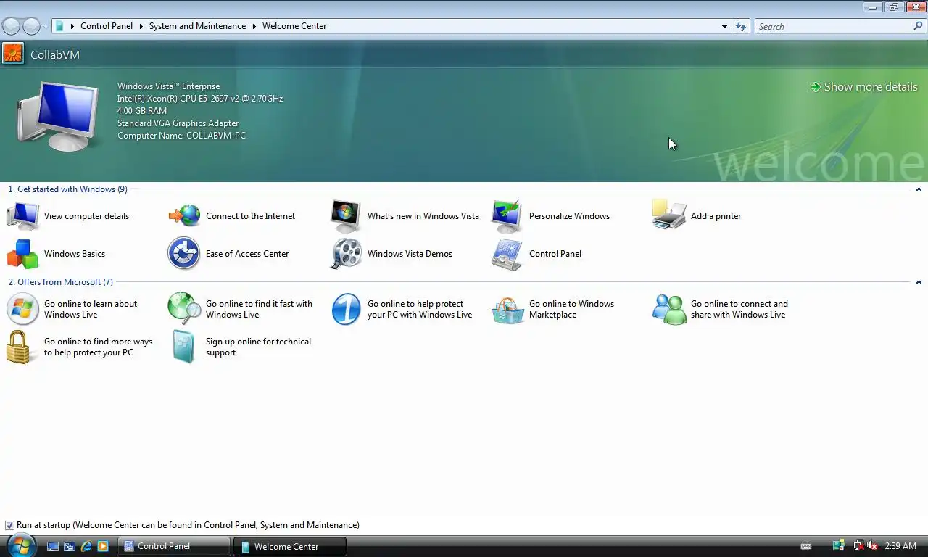Click Show desktop in Quick Launch
Image resolution: width=928 pixels, height=557 pixels.
[x=53, y=546]
